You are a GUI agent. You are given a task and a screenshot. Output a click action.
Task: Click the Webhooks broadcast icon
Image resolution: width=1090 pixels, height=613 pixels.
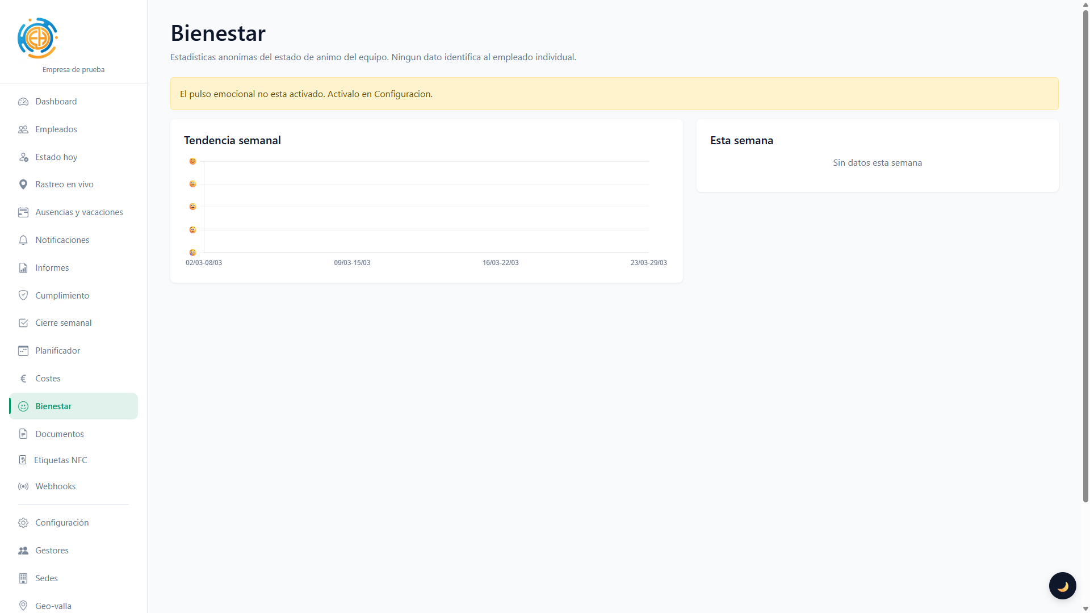(23, 486)
